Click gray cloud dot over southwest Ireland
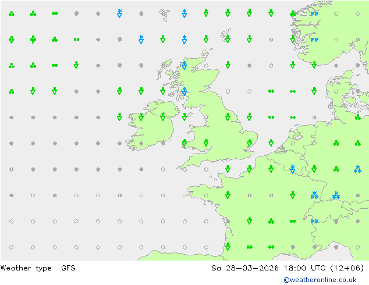 pos(141,143)
